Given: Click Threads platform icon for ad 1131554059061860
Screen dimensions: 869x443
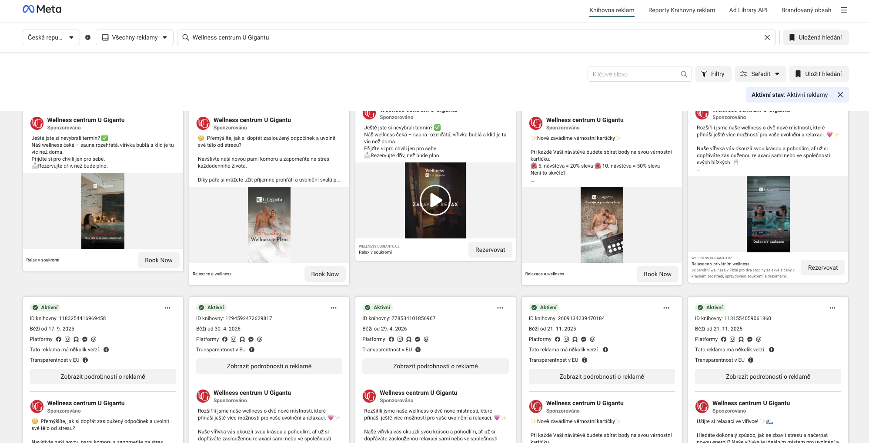Looking at the screenshot, I should 759,339.
